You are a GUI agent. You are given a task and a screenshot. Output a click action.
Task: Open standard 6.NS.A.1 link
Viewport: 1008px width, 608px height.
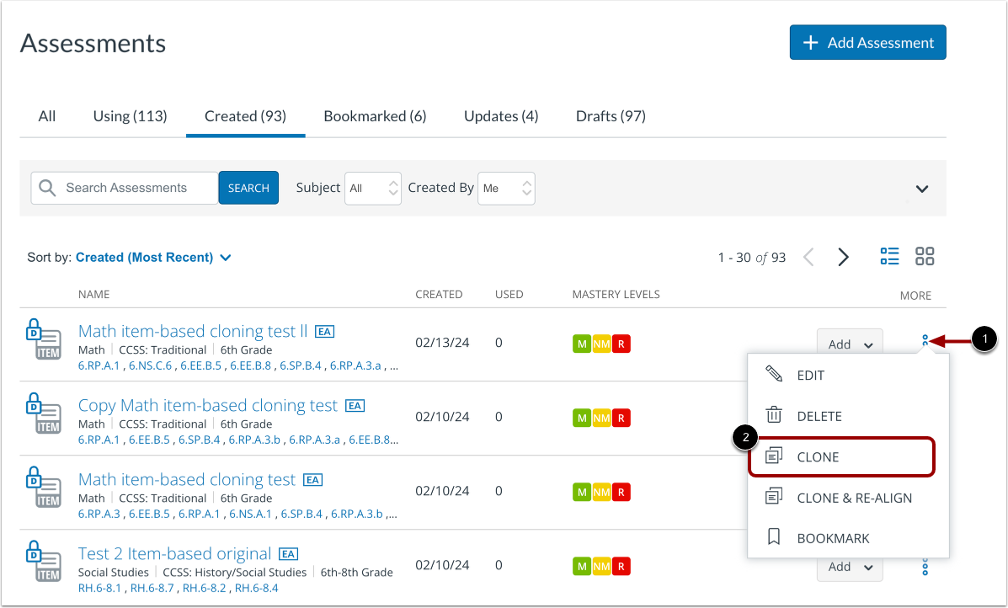pos(251,515)
